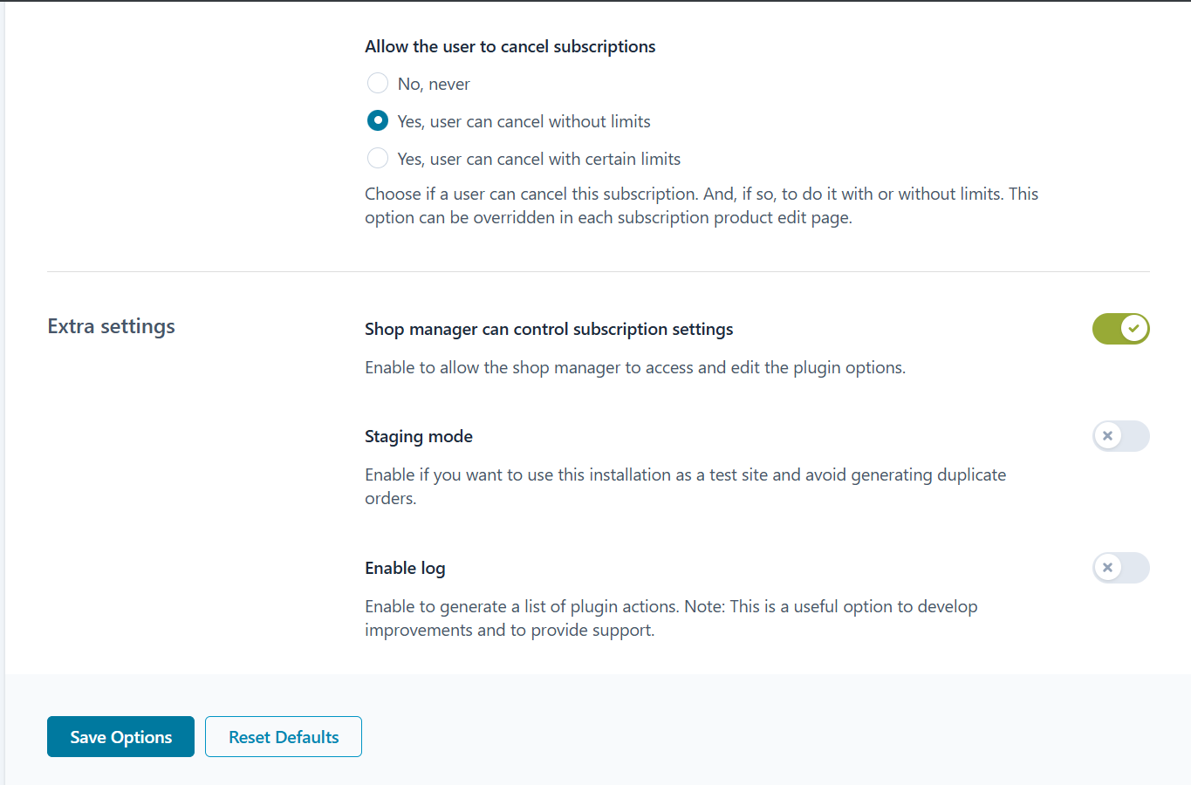Select the "No, never" radio button
Screen dimensions: 1191x785
pos(377,84)
